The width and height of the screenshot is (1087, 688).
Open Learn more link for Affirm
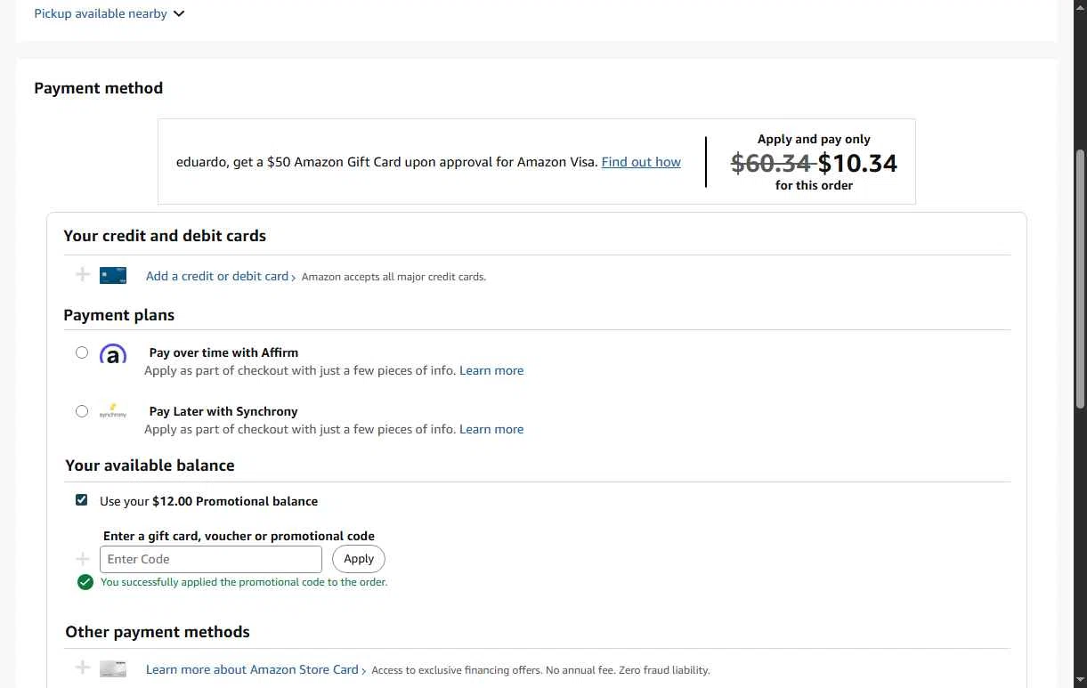tap(491, 370)
